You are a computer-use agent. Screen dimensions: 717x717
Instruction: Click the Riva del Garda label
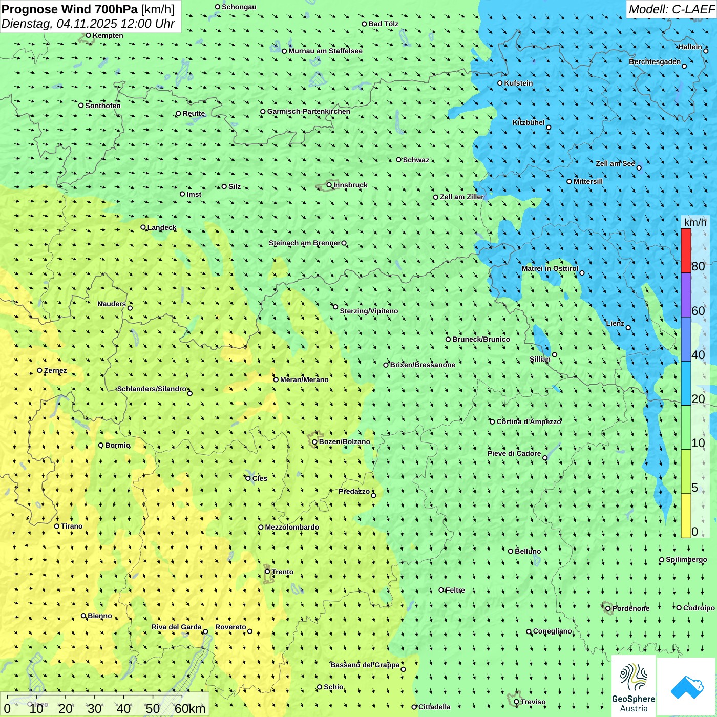point(177,627)
